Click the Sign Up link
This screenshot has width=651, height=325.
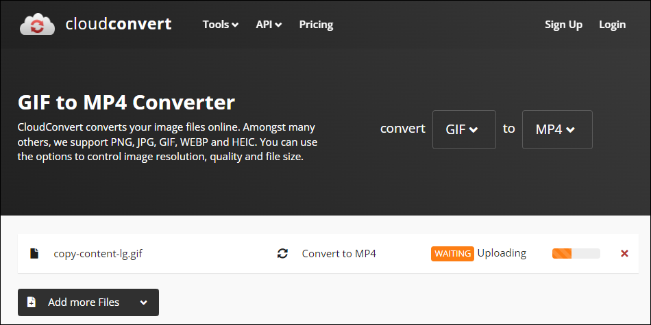563,25
